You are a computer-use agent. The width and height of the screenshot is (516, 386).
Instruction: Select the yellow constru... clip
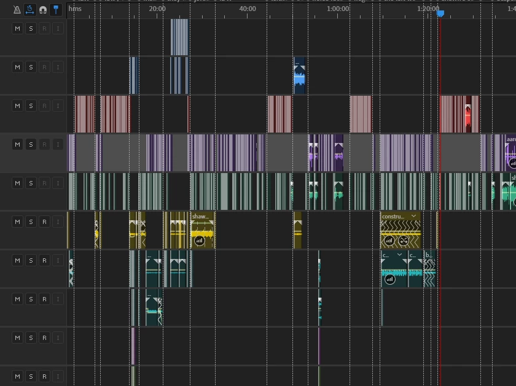pos(401,230)
